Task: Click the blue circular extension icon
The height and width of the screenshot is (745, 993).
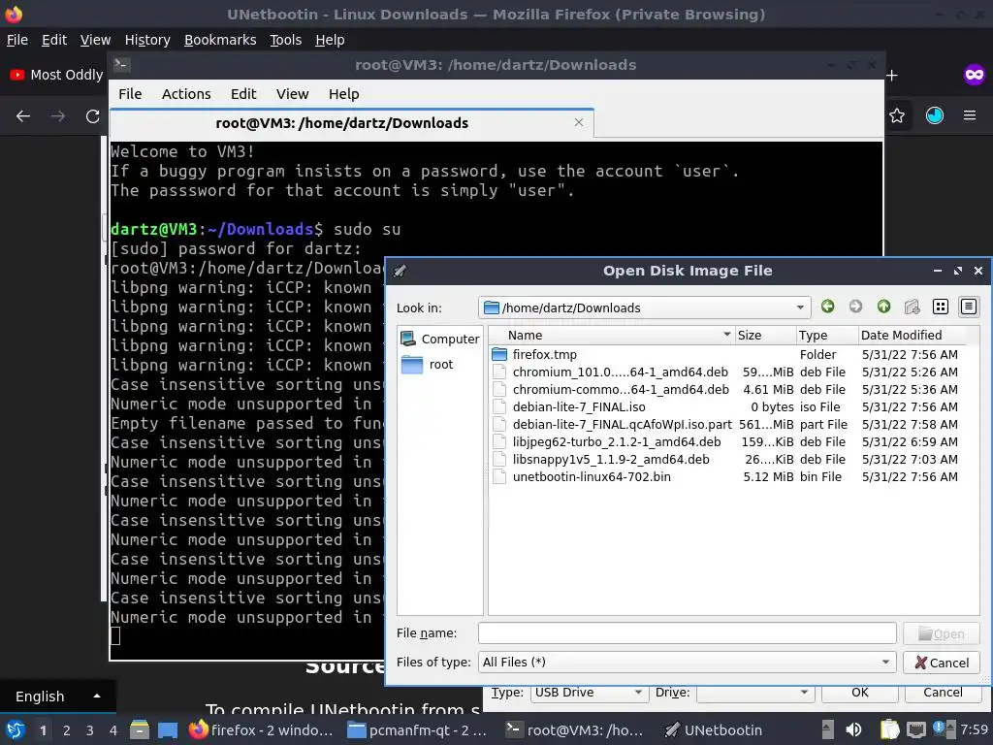Action: [934, 115]
